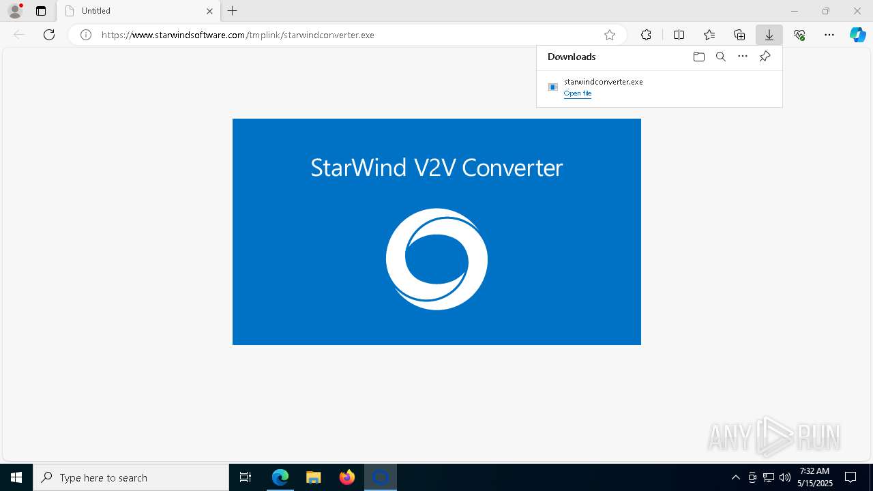Select starwindconverter.exe download entry
The image size is (873, 491).
(659, 87)
